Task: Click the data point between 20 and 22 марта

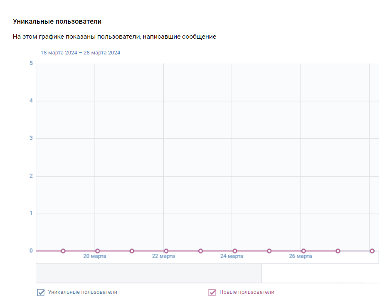Action: click(132, 251)
